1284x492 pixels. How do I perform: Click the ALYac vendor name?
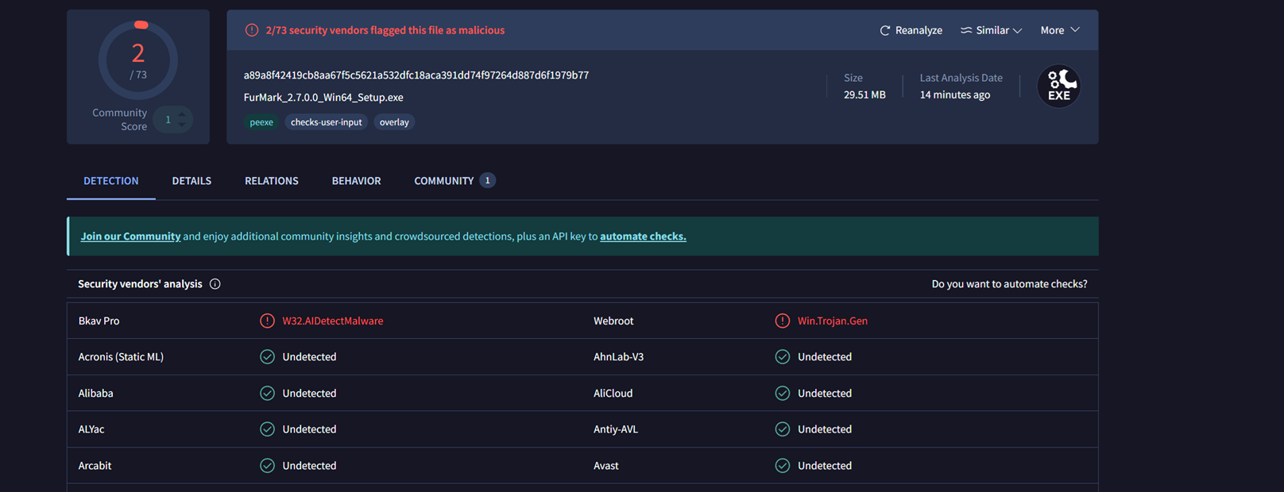(x=91, y=429)
